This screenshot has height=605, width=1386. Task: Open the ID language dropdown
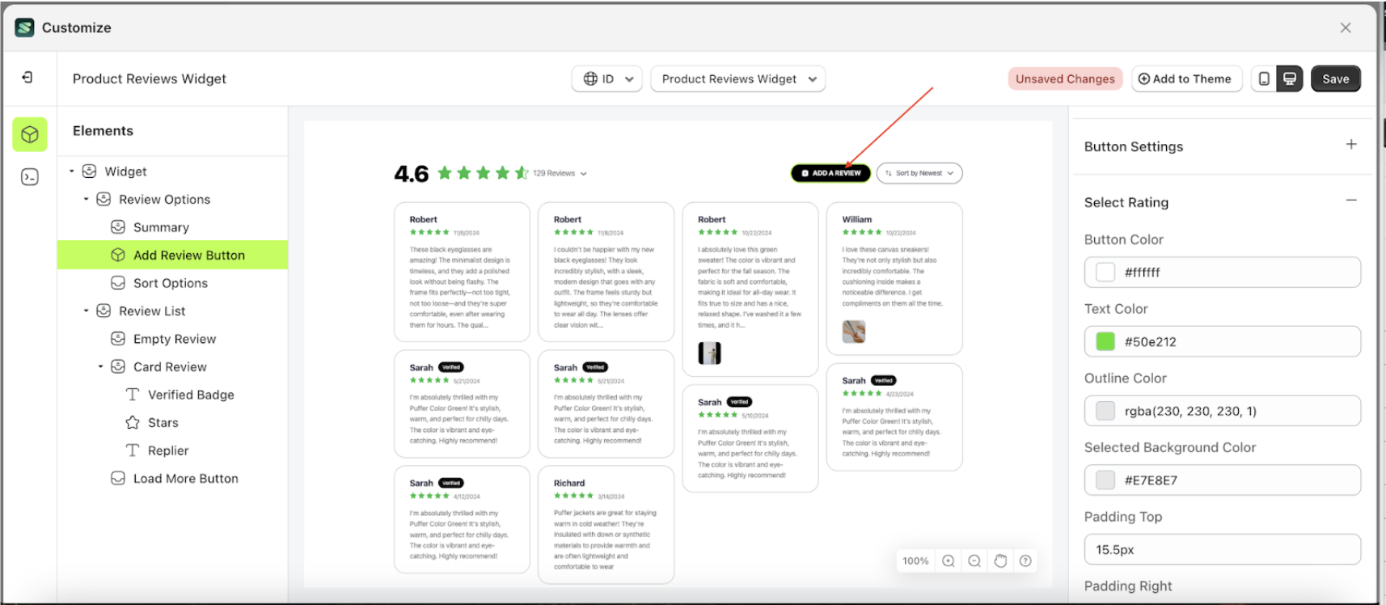[607, 78]
